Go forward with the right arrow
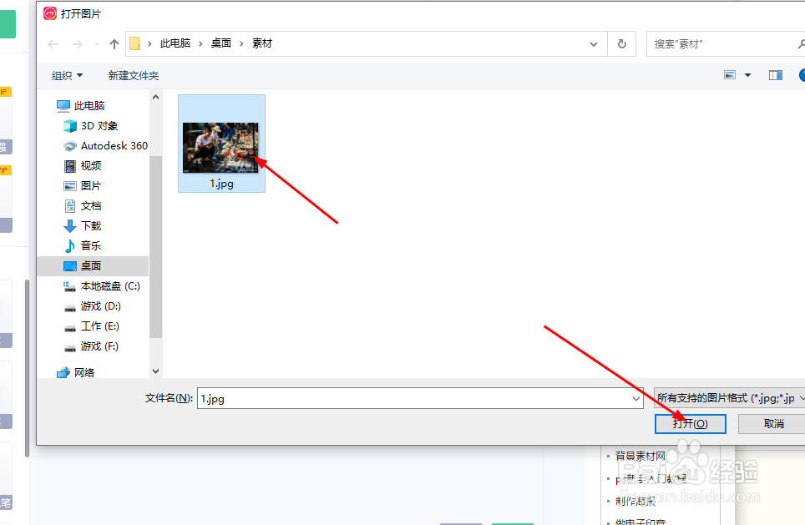805x525 pixels. click(78, 44)
